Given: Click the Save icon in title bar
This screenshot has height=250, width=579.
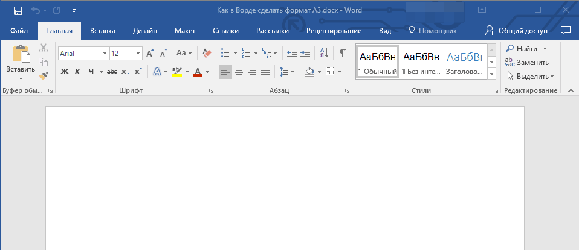Looking at the screenshot, I should pyautogui.click(x=18, y=10).
